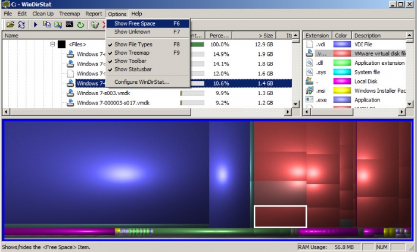Click the disk icon in the selected 10.6% row
This screenshot has height=252, width=417.
click(x=70, y=83)
